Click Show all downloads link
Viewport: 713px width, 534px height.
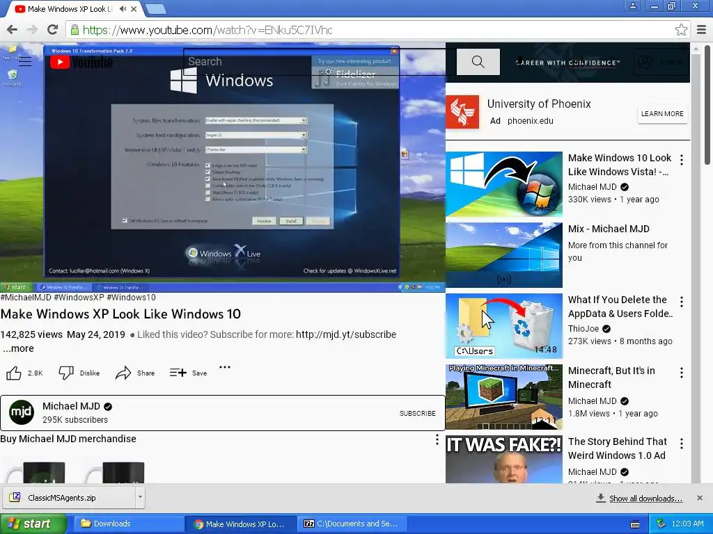(645, 499)
